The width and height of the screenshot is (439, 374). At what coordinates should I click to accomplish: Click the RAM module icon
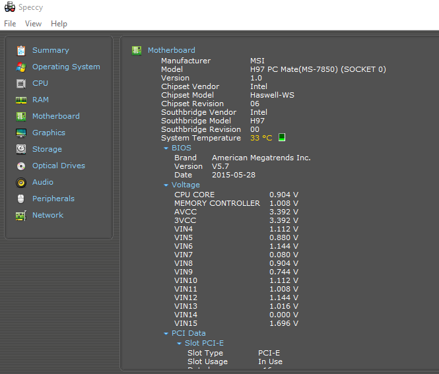click(x=20, y=100)
